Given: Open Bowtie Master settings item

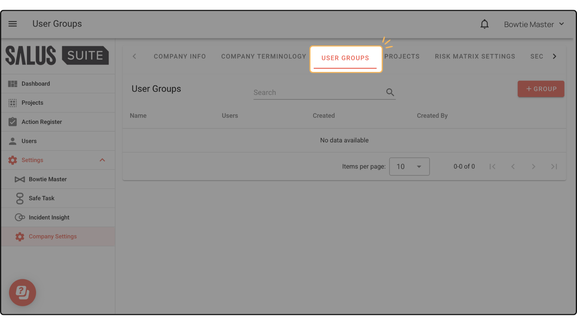Looking at the screenshot, I should tap(47, 179).
